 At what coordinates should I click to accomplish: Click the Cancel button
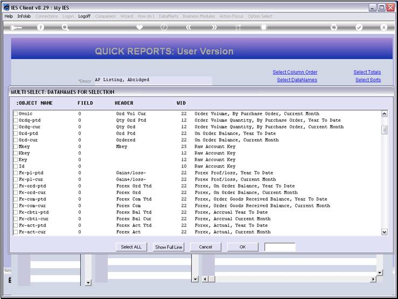tap(206, 247)
